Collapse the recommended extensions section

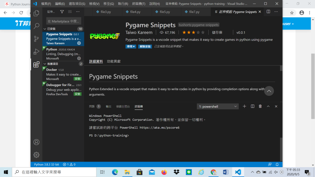point(45,64)
